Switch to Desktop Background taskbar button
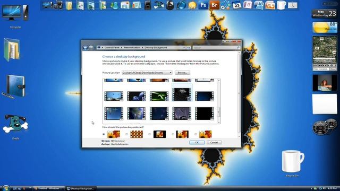 (81, 188)
